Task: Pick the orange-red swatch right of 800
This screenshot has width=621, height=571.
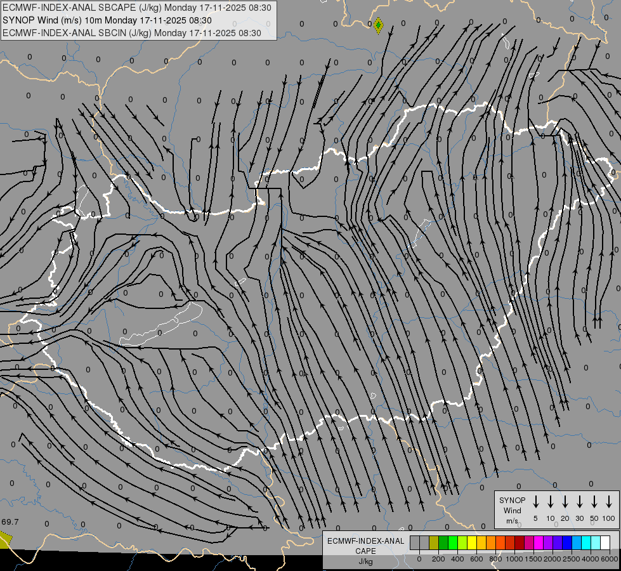Action: click(x=500, y=542)
